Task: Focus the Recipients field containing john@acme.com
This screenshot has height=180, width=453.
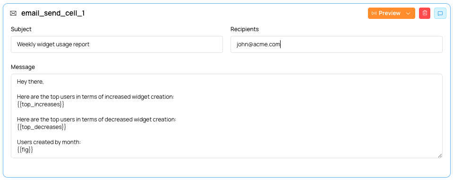Action: click(x=336, y=44)
